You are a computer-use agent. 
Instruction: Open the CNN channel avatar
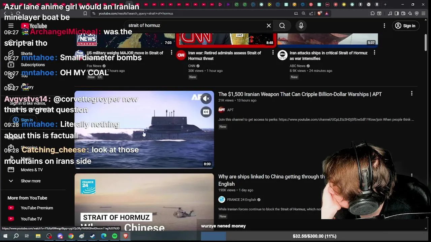point(181,55)
